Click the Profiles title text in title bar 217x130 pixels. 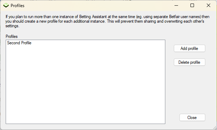[17, 6]
